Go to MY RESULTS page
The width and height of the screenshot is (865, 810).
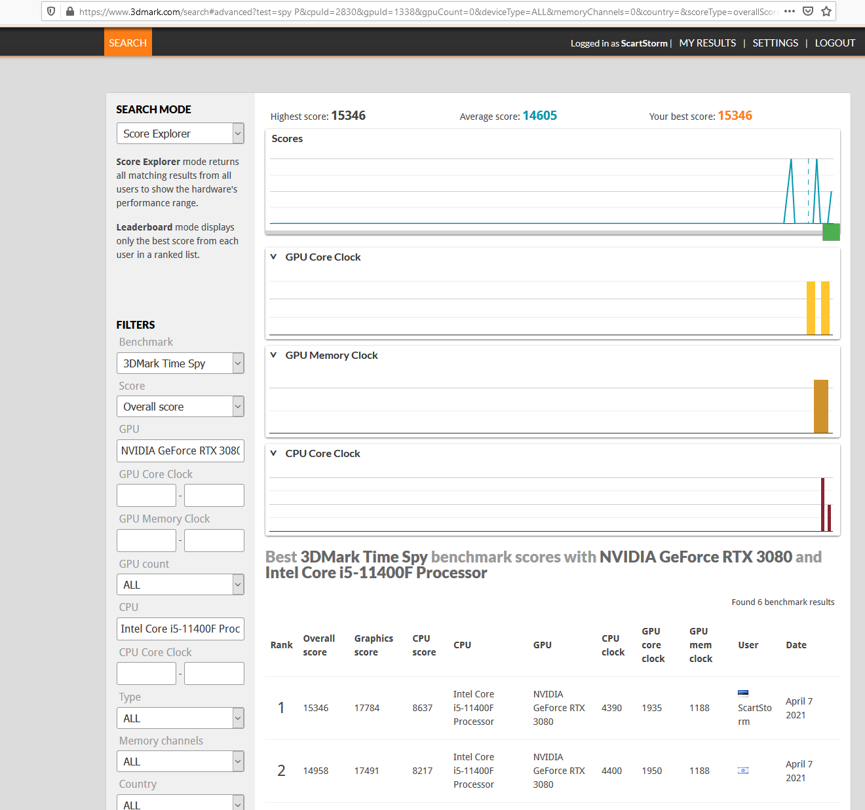[x=708, y=43]
